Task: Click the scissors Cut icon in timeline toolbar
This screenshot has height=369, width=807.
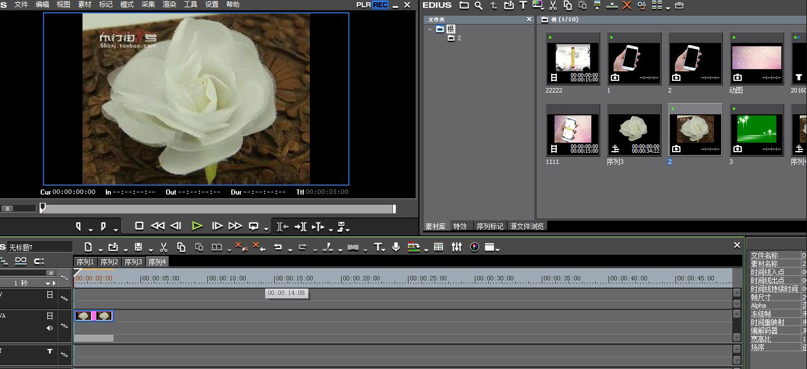Action: click(x=164, y=247)
